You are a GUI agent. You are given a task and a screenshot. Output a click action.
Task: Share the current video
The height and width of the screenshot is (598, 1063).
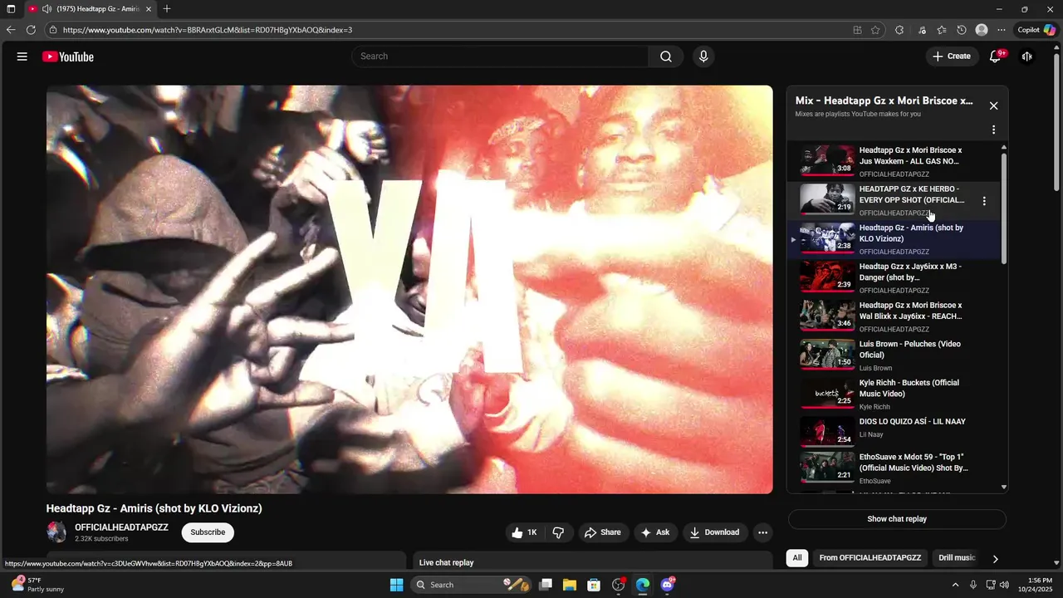point(603,532)
